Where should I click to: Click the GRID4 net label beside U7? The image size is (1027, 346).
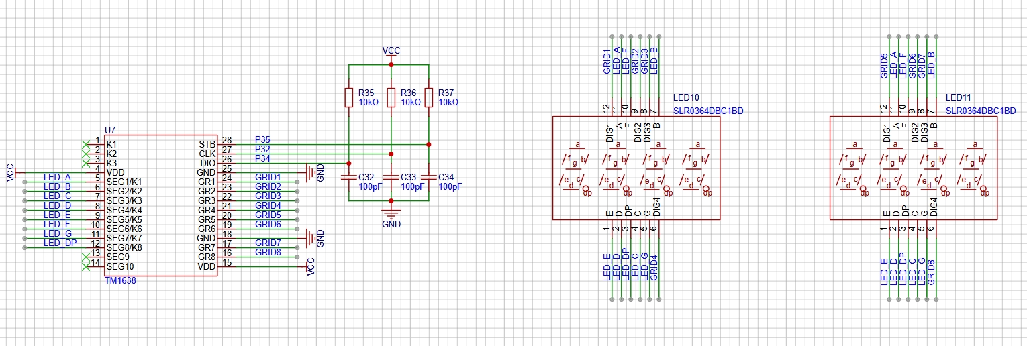coord(268,205)
